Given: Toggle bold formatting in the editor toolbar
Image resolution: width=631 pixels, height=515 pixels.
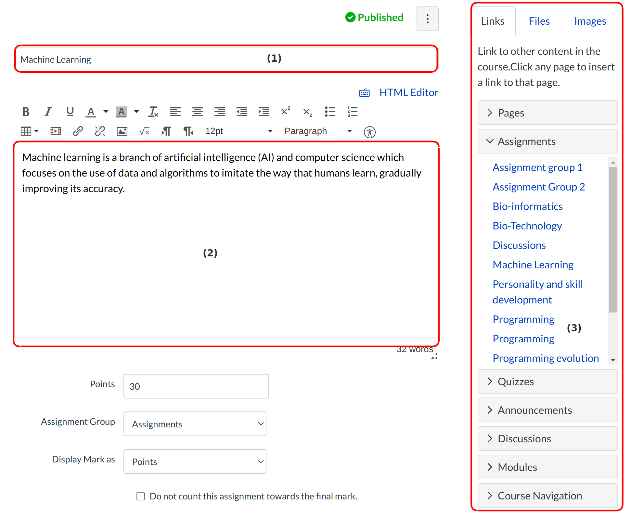Looking at the screenshot, I should coord(26,112).
